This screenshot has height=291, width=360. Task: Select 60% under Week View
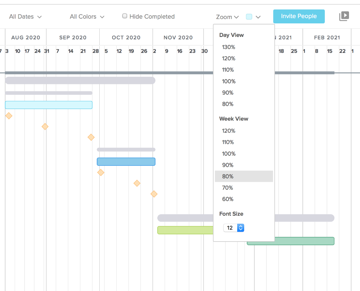click(227, 199)
